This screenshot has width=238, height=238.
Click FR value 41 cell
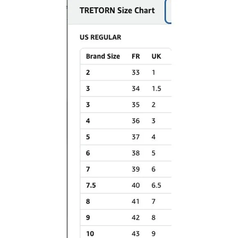(135, 201)
